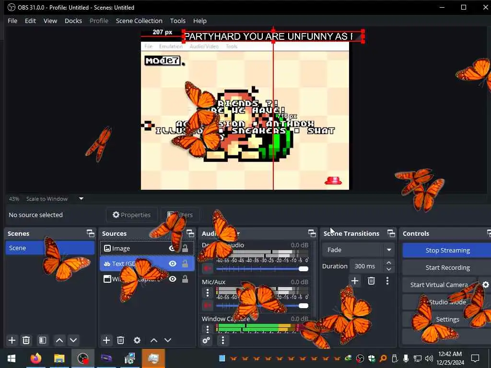Open audio mixer bottom three-dot menu

(223, 340)
